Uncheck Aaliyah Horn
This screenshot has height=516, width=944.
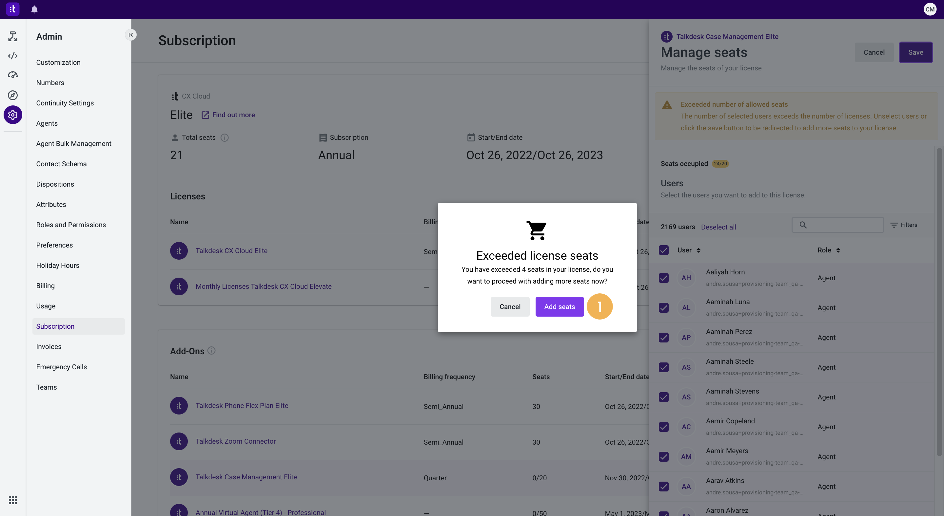pyautogui.click(x=664, y=278)
